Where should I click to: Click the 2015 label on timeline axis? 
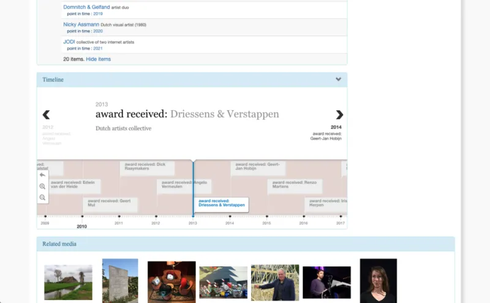[x=266, y=223]
